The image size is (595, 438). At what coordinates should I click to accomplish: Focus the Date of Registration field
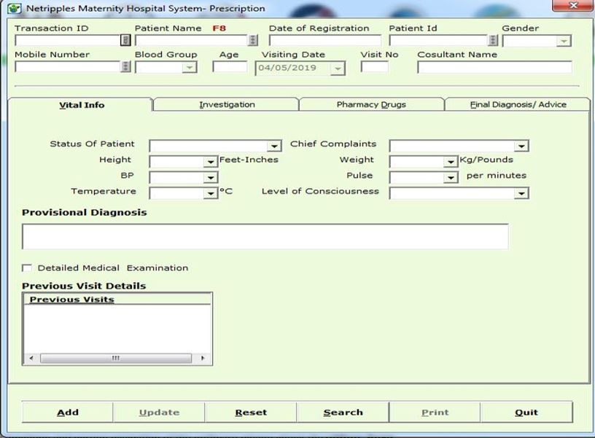click(324, 40)
